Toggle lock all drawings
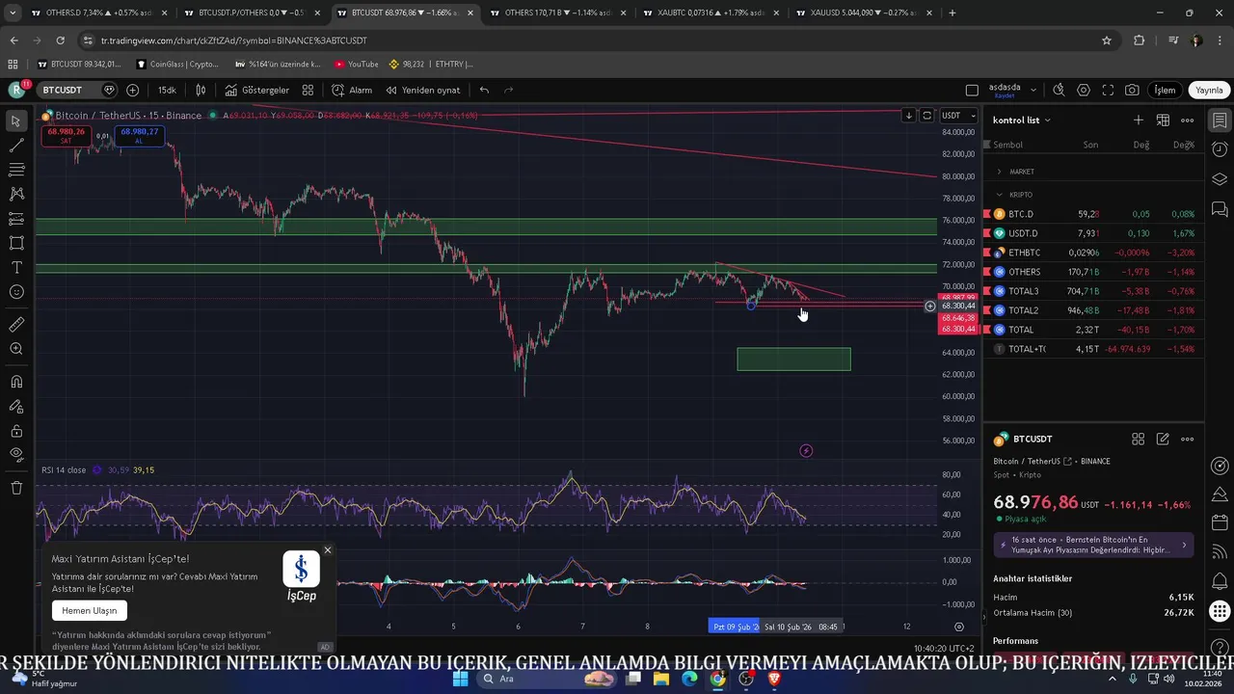The width and height of the screenshot is (1234, 694). [x=16, y=431]
